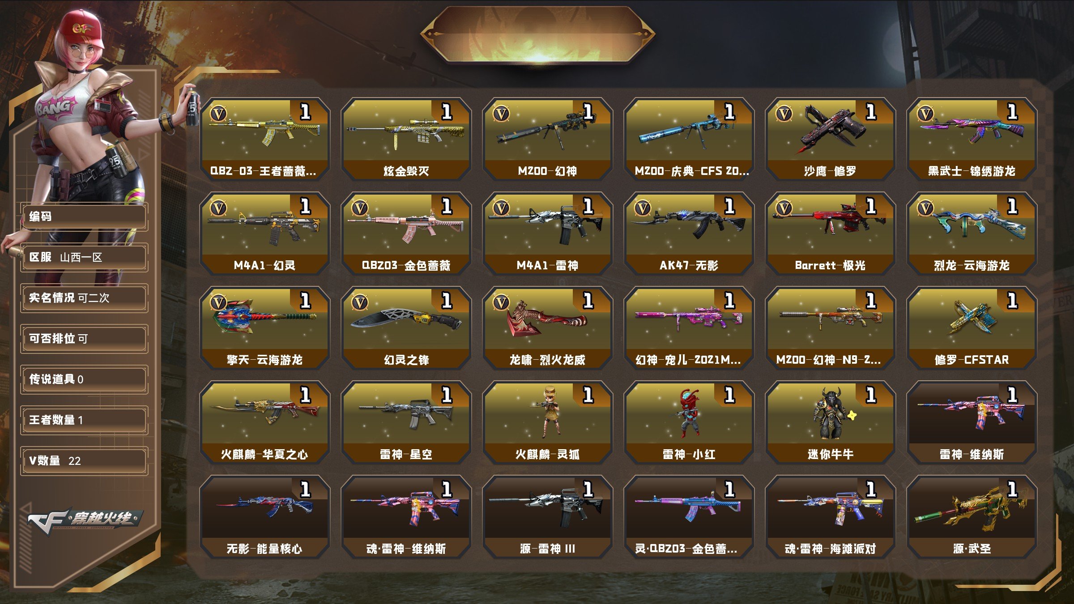Viewport: 1074px width, 604px height.
Task: Click the V数量 22 info row
Action: pos(84,461)
